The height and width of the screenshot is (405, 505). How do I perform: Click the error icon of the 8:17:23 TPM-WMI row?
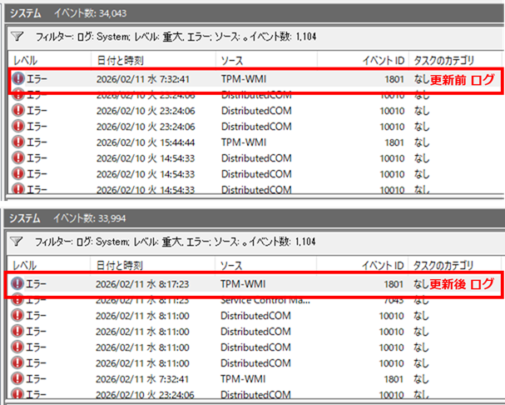point(19,284)
